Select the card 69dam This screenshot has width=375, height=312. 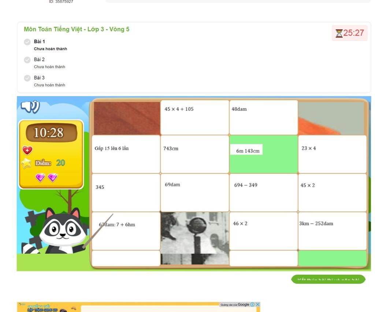[195, 193]
